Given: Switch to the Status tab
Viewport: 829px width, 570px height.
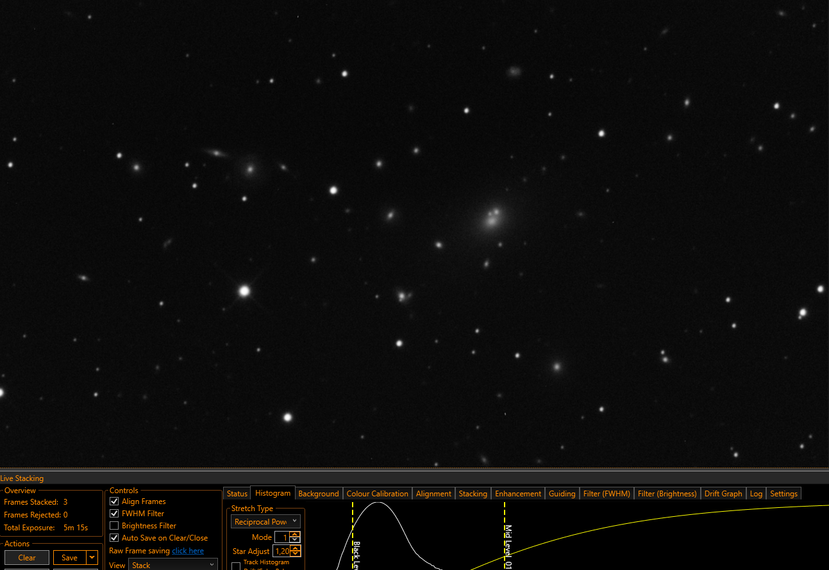Looking at the screenshot, I should (237, 494).
